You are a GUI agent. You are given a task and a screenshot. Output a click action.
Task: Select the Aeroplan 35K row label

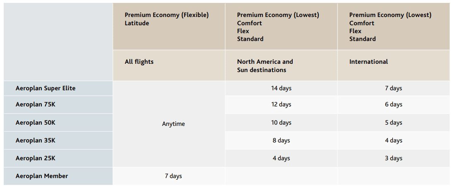pos(35,140)
